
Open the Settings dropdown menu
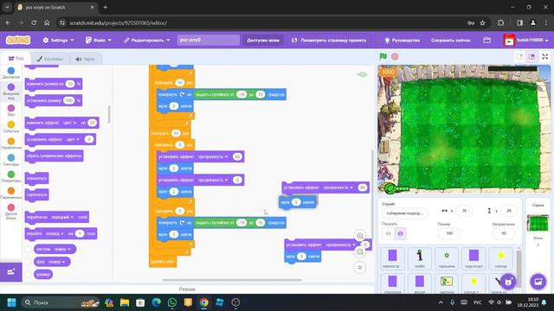click(x=58, y=41)
